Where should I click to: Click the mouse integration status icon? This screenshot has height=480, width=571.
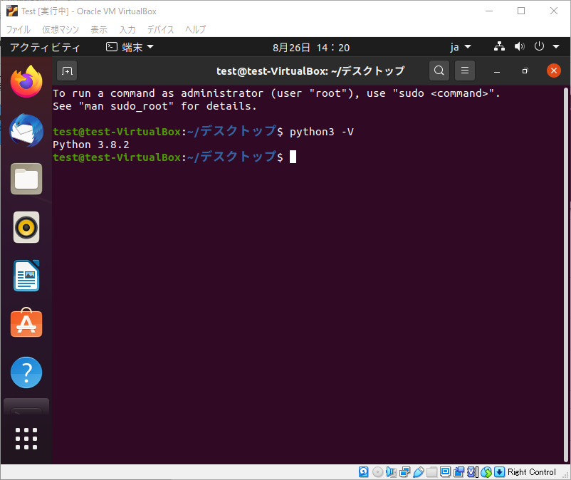pyautogui.click(x=486, y=472)
